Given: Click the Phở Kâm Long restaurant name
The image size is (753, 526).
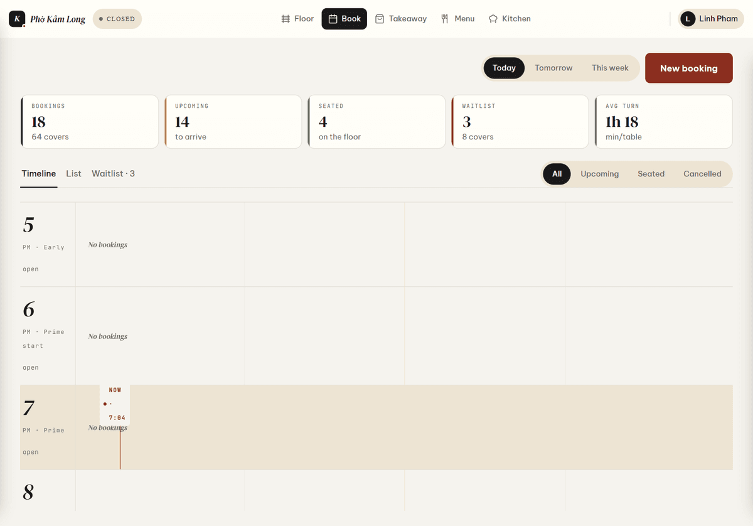Looking at the screenshot, I should point(58,19).
